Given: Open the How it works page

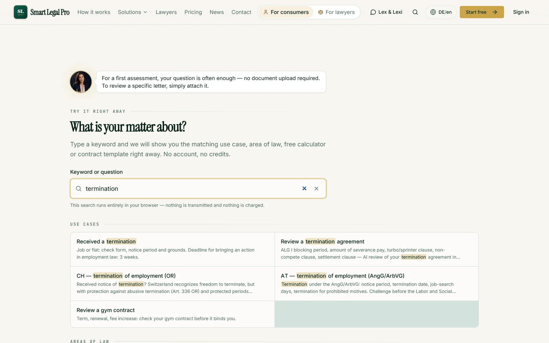Looking at the screenshot, I should (x=94, y=12).
